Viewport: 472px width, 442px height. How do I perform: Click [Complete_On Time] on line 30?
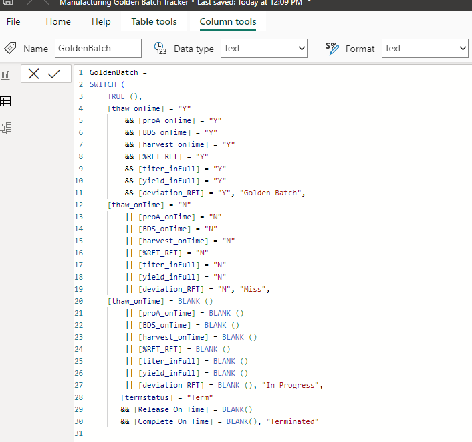coord(173,421)
